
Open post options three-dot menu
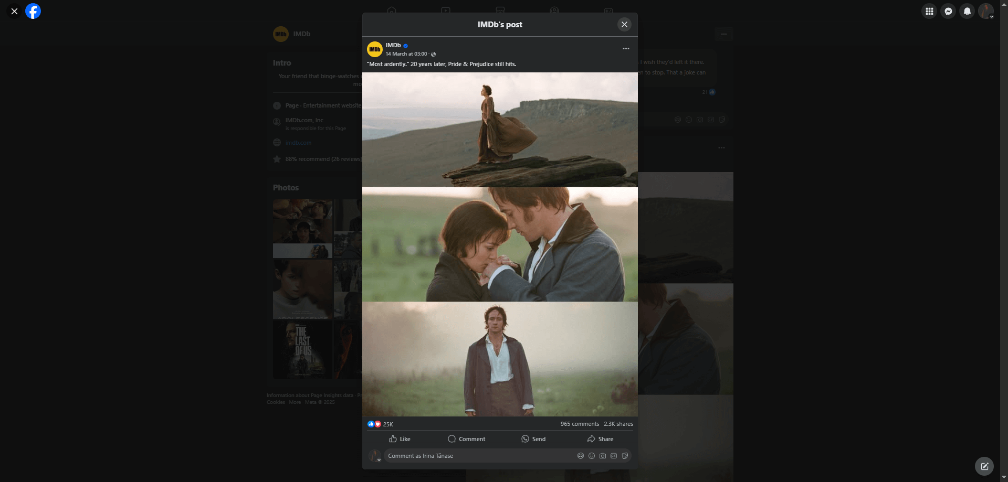[626, 49]
